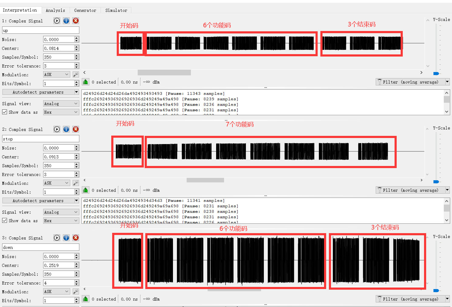This screenshot has height=307, width=452.
Task: Open modulation settings wrench for signal 1
Action: [76, 74]
